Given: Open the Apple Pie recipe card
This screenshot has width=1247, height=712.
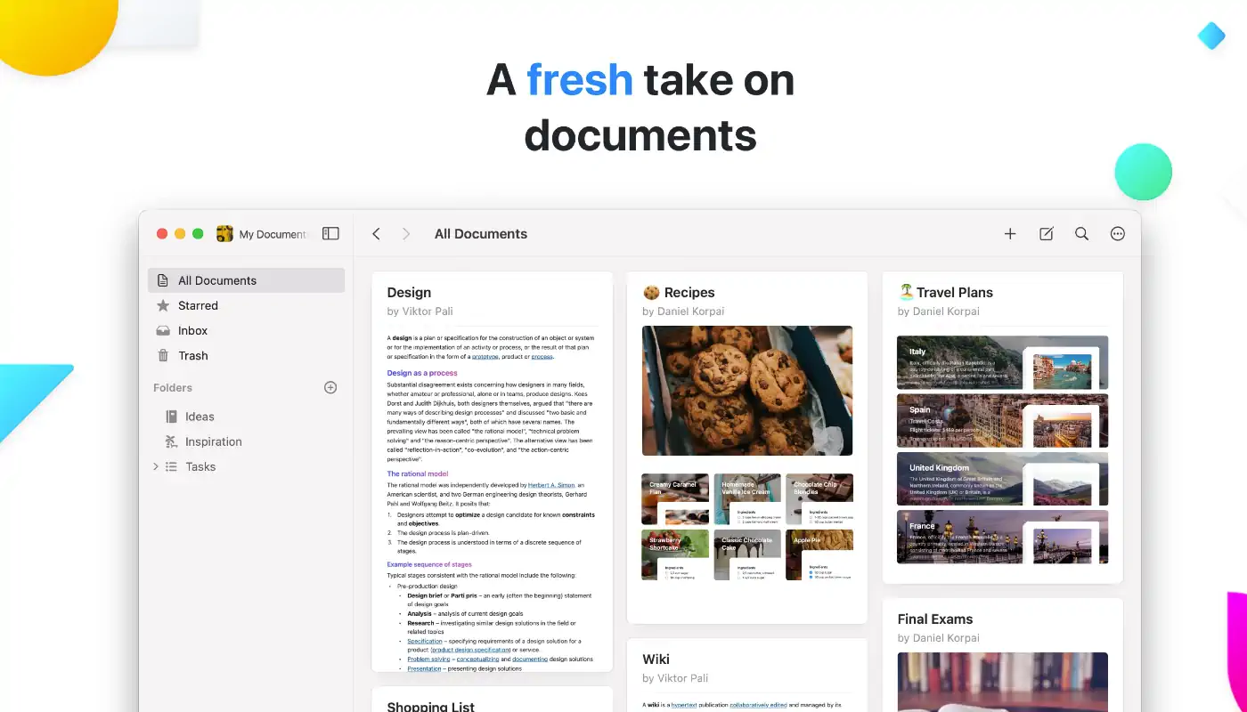Looking at the screenshot, I should coord(819,554).
